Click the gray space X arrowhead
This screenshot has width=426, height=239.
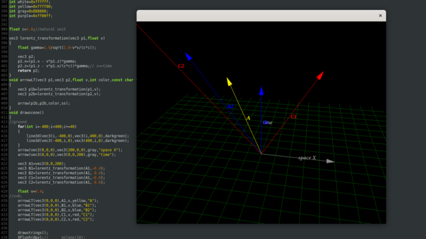[x=330, y=161]
